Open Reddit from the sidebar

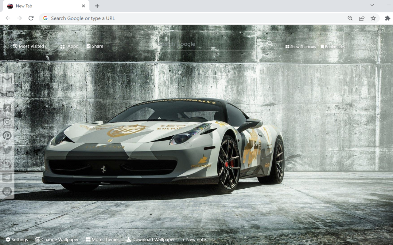(7, 191)
